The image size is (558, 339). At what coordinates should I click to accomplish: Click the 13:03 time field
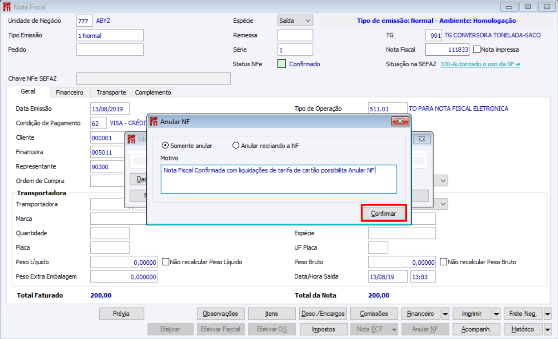pyautogui.click(x=423, y=276)
